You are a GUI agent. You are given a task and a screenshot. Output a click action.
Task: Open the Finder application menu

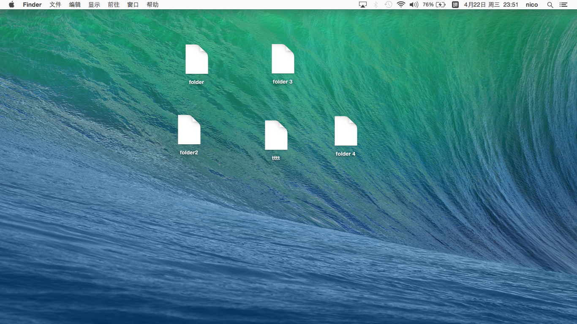click(x=32, y=5)
